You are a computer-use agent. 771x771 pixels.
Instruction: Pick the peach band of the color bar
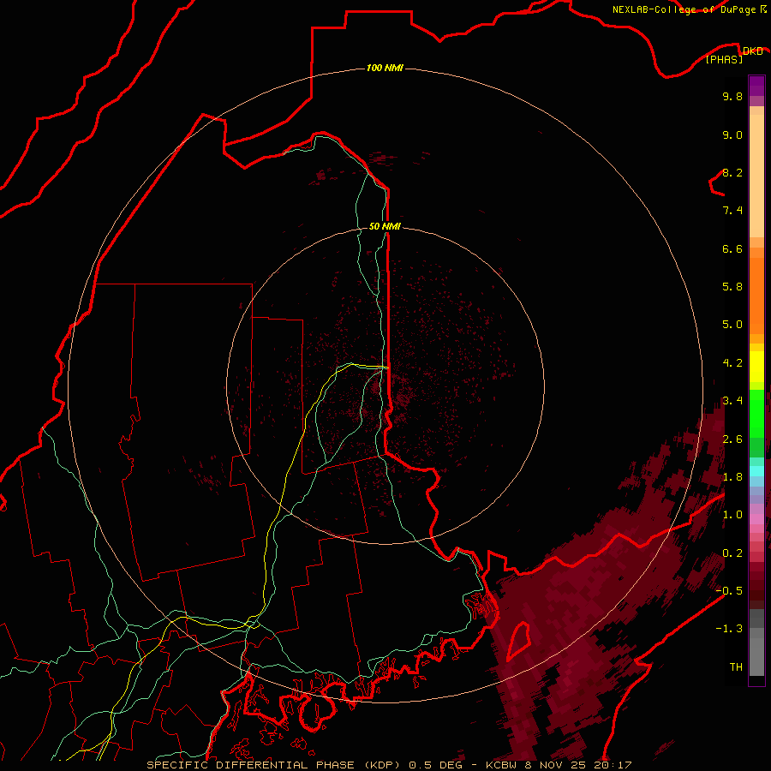(x=756, y=176)
